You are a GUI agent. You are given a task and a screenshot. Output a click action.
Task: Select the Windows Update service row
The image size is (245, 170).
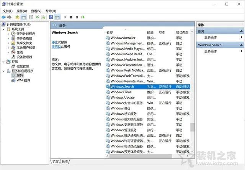point(122,97)
